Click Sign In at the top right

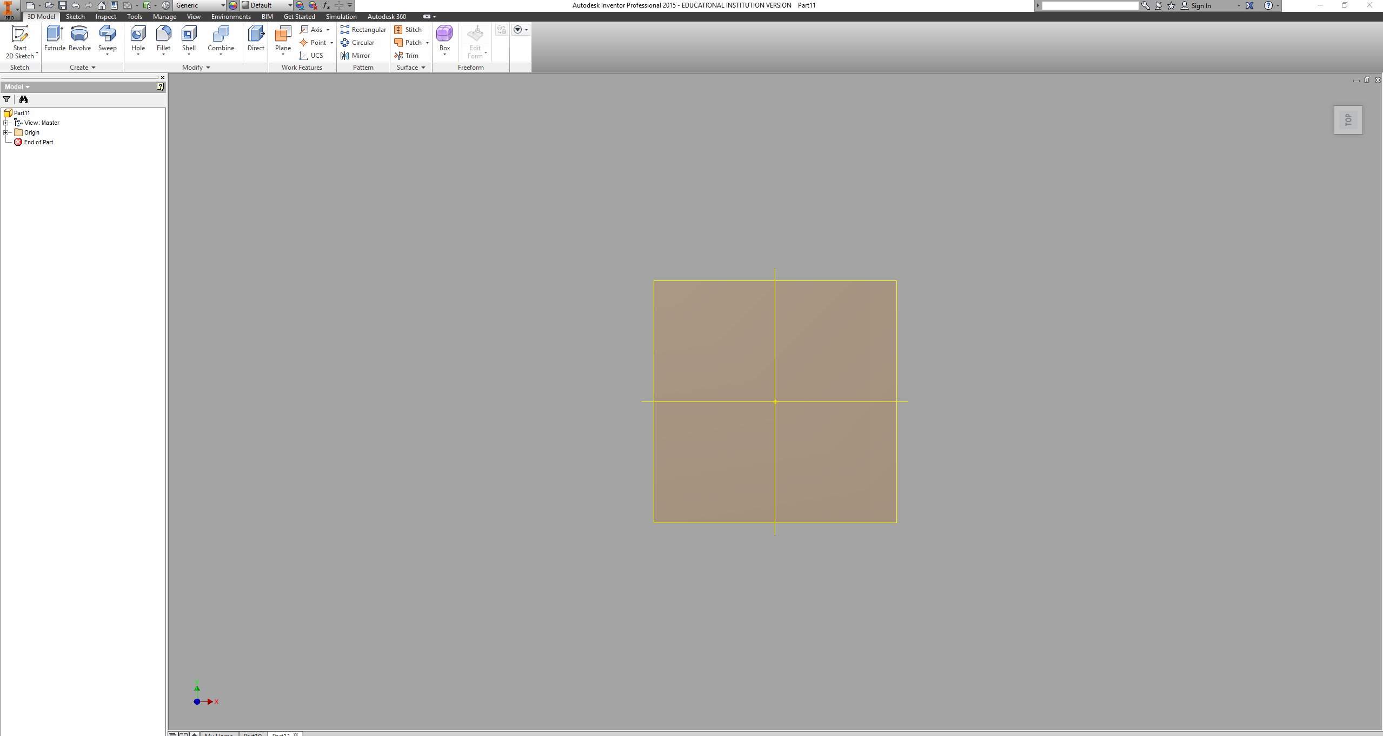[x=1201, y=5]
